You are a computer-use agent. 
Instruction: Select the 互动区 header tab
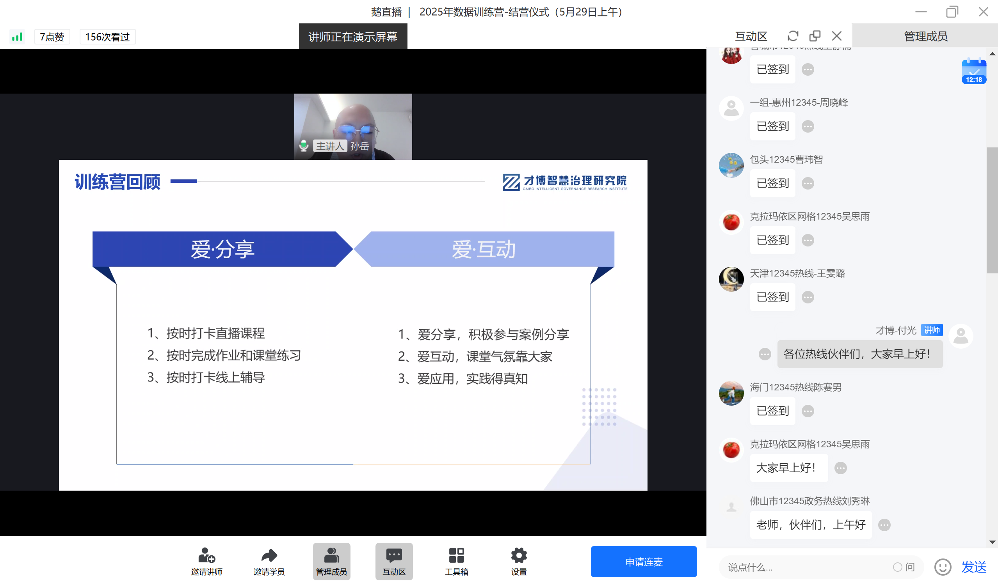751,35
